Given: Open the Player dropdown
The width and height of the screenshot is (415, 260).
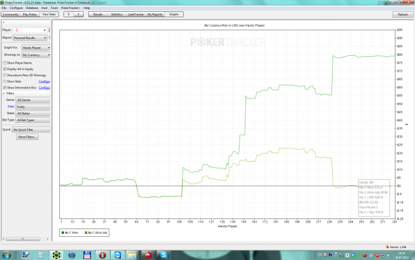Looking at the screenshot, I should click(30, 30).
